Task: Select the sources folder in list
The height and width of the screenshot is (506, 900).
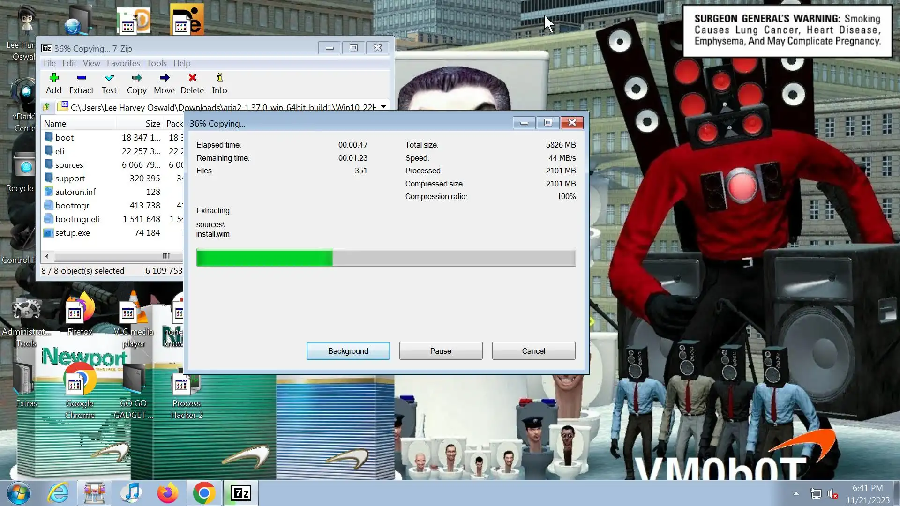Action: (69, 165)
